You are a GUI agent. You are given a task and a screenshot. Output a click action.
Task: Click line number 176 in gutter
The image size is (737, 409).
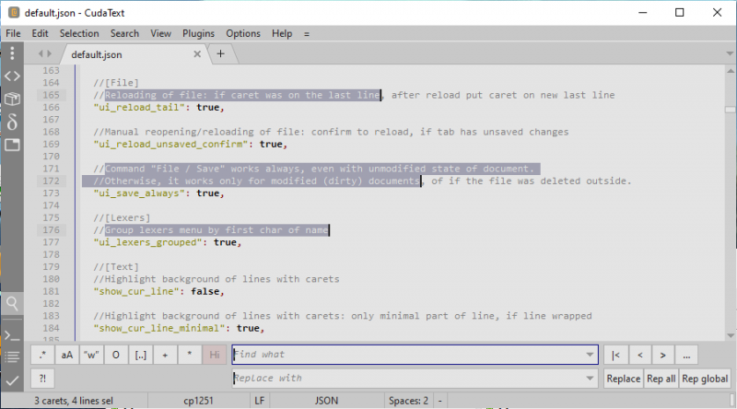[x=52, y=230]
